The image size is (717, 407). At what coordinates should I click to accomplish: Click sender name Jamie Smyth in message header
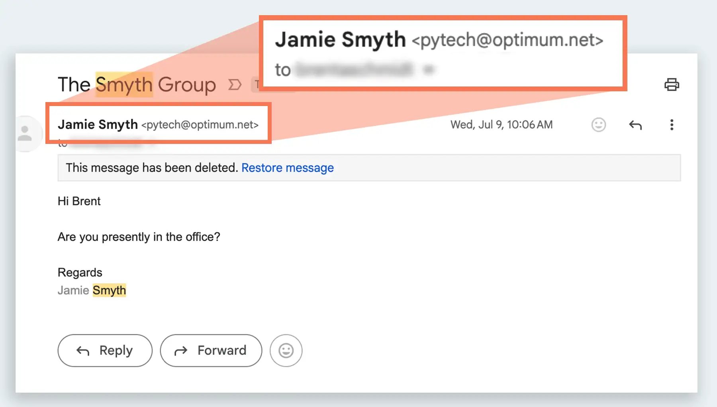[98, 124]
